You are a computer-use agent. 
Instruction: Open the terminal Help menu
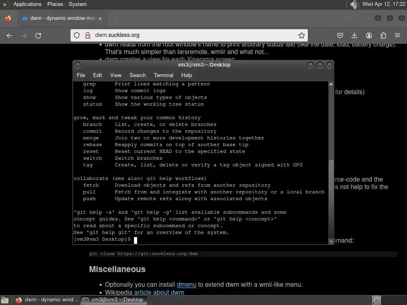pos(186,75)
